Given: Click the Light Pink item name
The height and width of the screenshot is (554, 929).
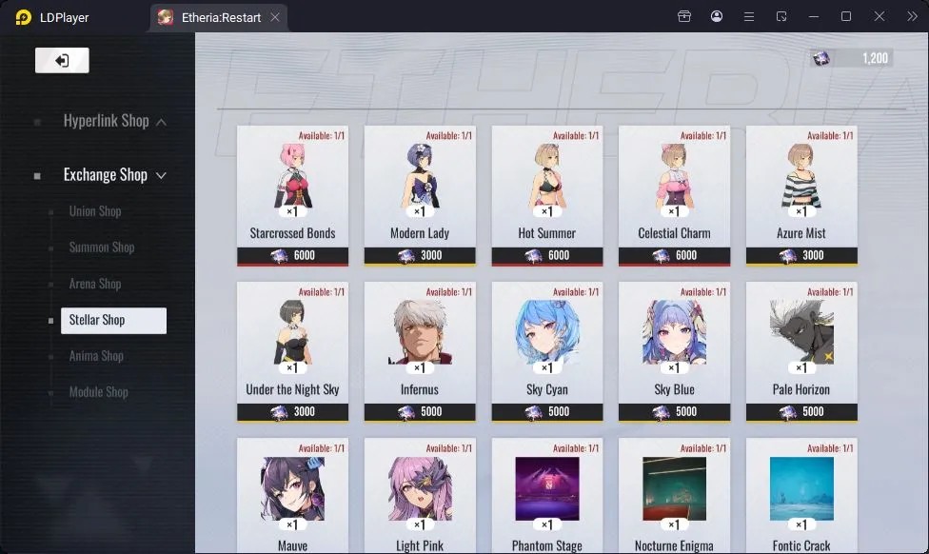Looking at the screenshot, I should [420, 545].
